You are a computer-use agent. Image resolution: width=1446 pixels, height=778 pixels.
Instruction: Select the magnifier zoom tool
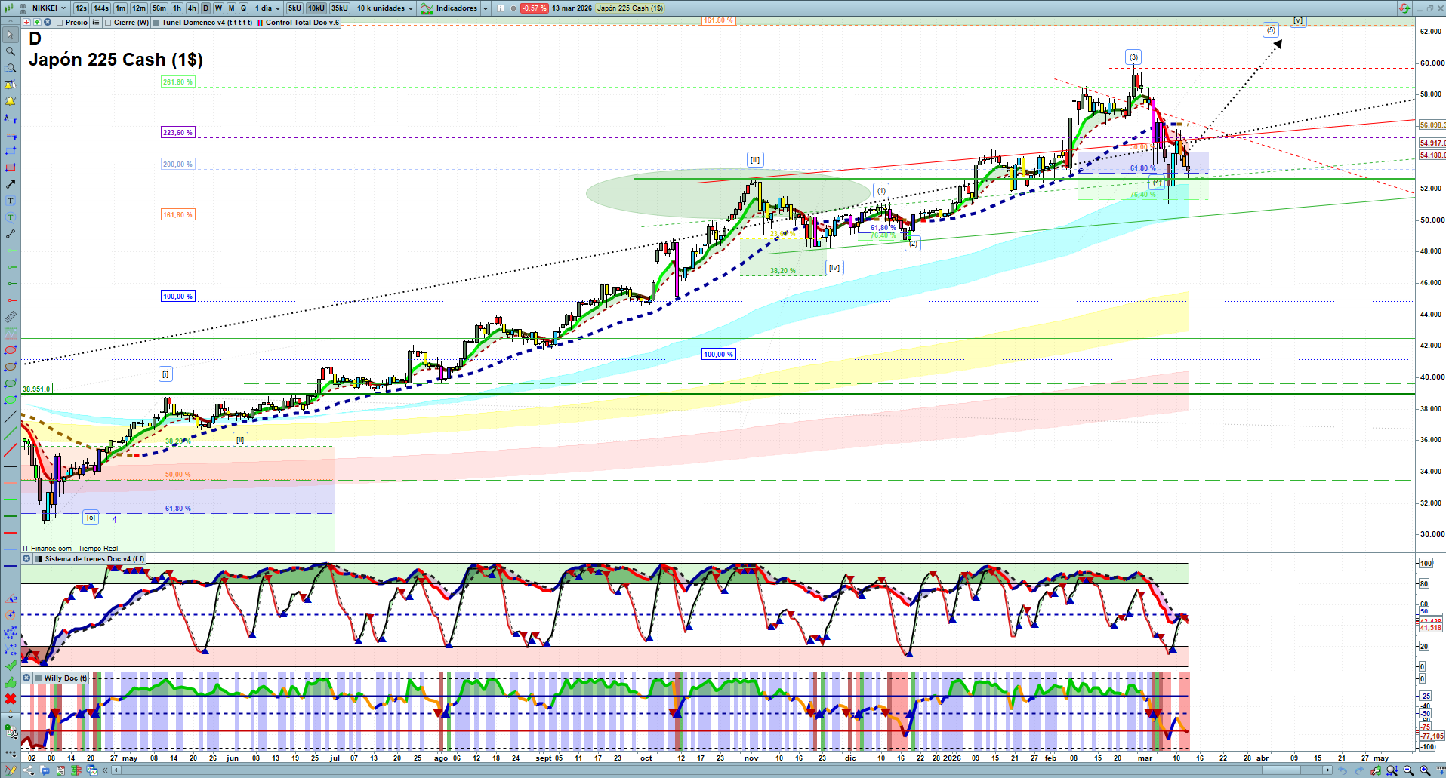11,51
